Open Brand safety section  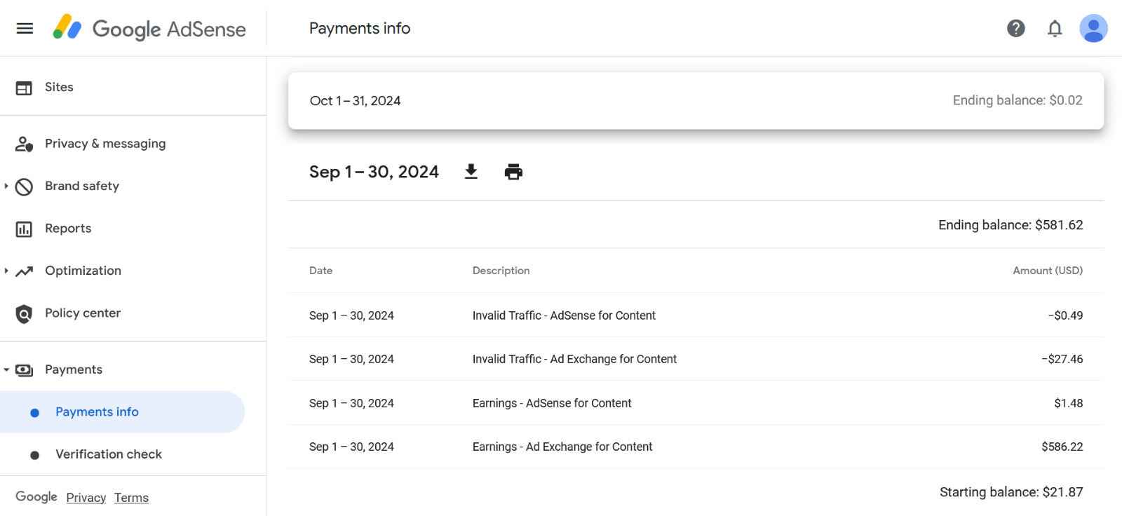(82, 186)
